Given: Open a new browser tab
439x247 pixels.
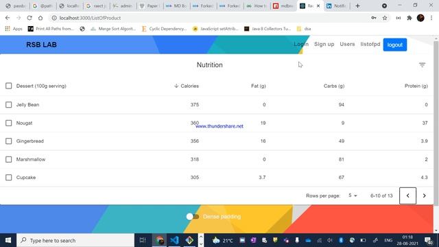Looking at the screenshot, I should [x=357, y=6].
